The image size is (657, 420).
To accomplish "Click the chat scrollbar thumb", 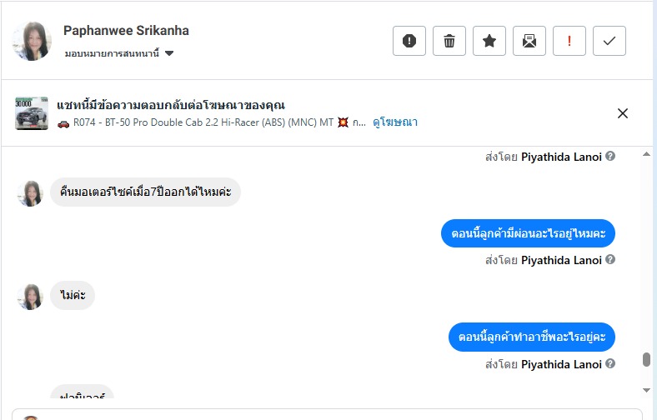I will point(646,360).
